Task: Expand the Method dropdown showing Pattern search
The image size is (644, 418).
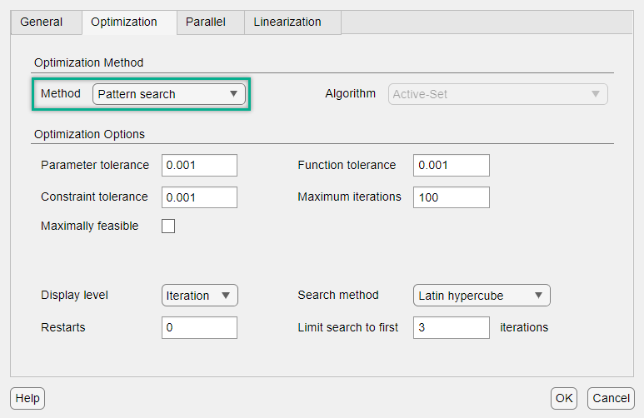Action: click(168, 94)
